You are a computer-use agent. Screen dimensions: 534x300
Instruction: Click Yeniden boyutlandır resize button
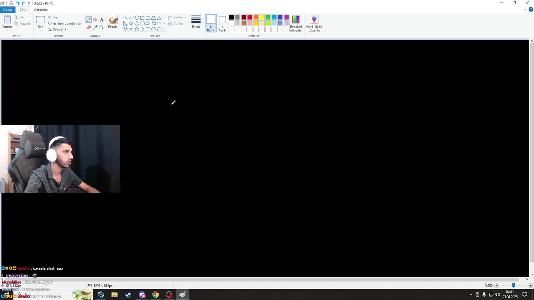[65, 23]
